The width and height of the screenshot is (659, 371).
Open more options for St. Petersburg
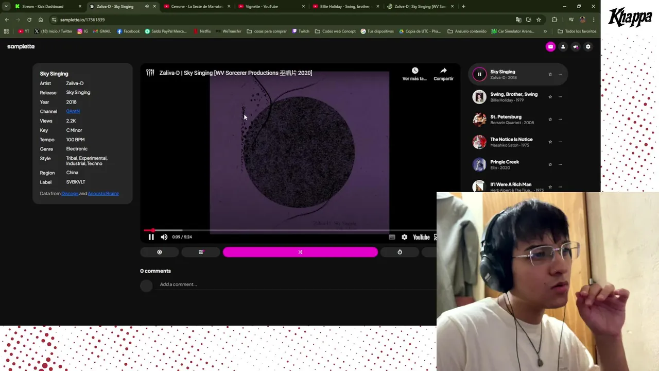pyautogui.click(x=560, y=119)
